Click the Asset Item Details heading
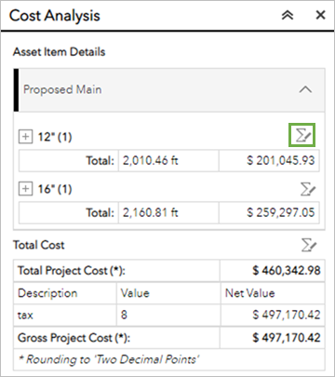 click(x=59, y=52)
